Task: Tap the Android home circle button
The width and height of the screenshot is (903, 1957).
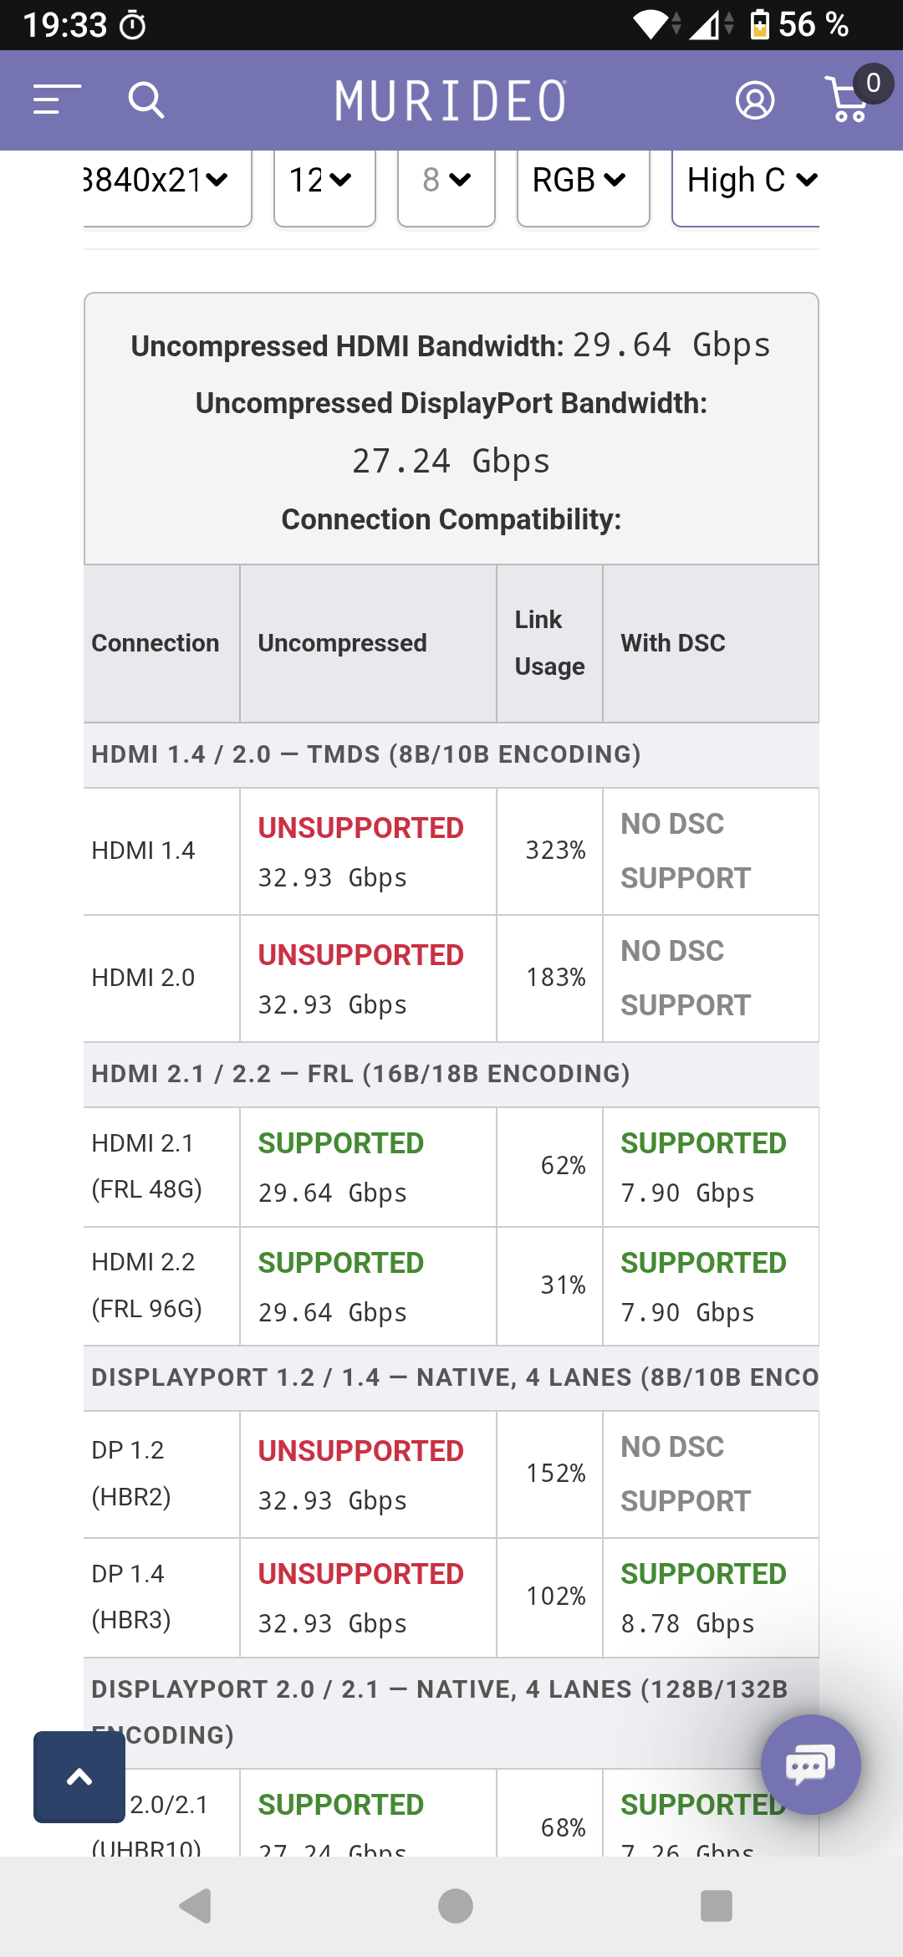Action: [456, 1906]
